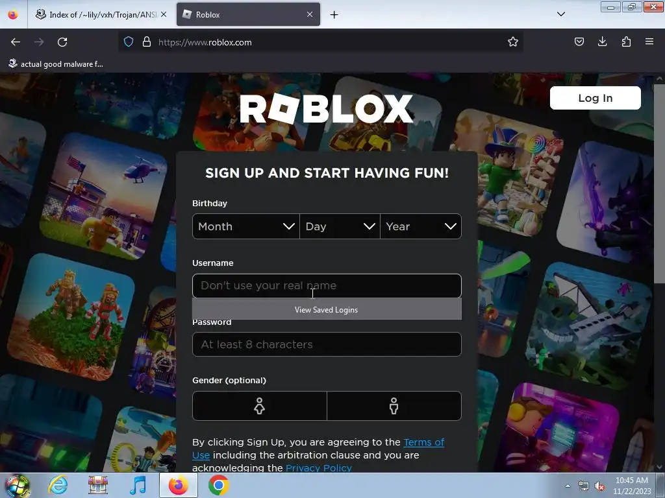
Task: Expand the Month birthday dropdown
Action: (246, 226)
